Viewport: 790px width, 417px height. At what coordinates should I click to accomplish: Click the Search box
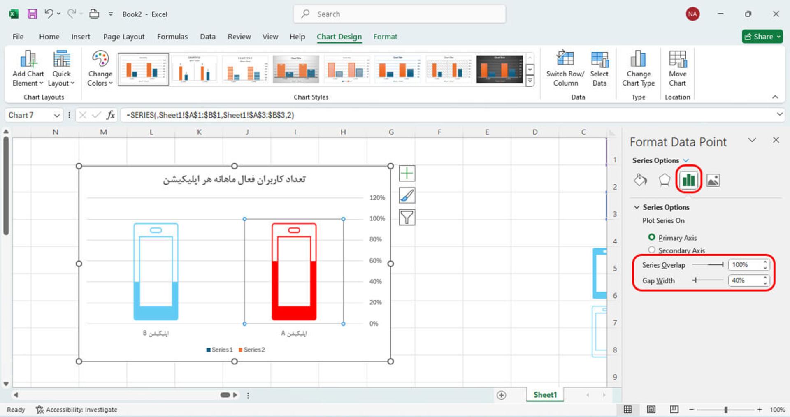(400, 14)
